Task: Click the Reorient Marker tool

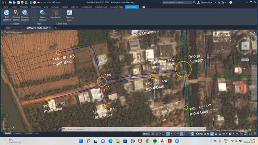Action: coord(16,15)
